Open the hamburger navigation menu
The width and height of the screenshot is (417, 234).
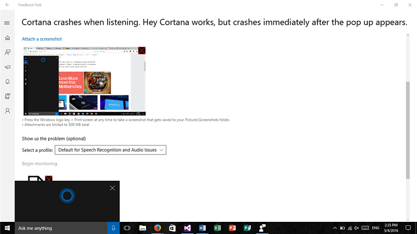[7, 23]
